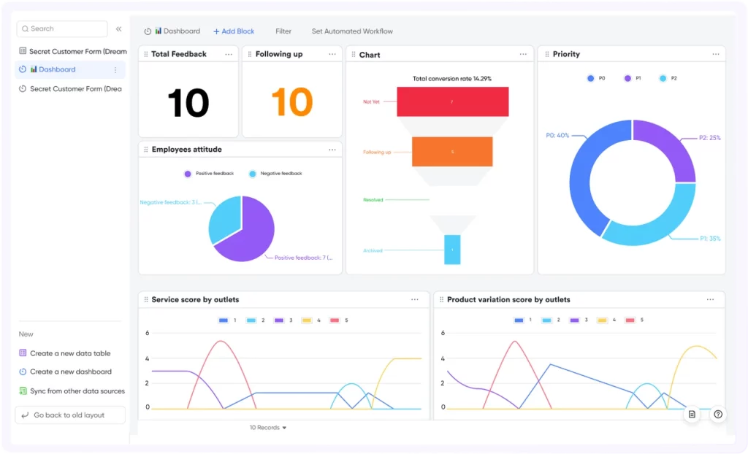Open Product variation score block menu
Image resolution: width=748 pixels, height=454 pixels.
pyautogui.click(x=710, y=299)
